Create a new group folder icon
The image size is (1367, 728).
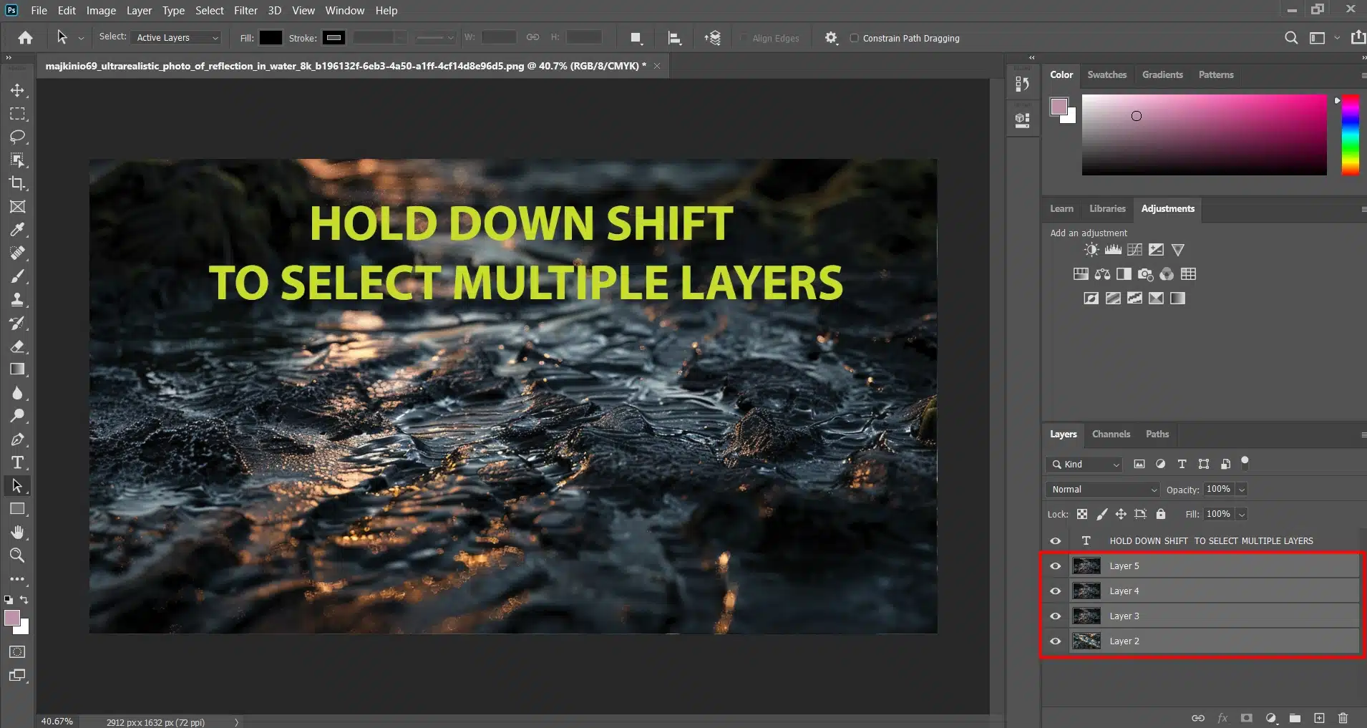pos(1295,718)
